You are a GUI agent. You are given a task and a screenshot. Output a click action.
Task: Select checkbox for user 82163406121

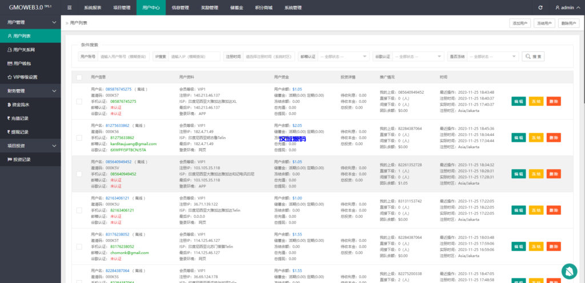(x=79, y=210)
